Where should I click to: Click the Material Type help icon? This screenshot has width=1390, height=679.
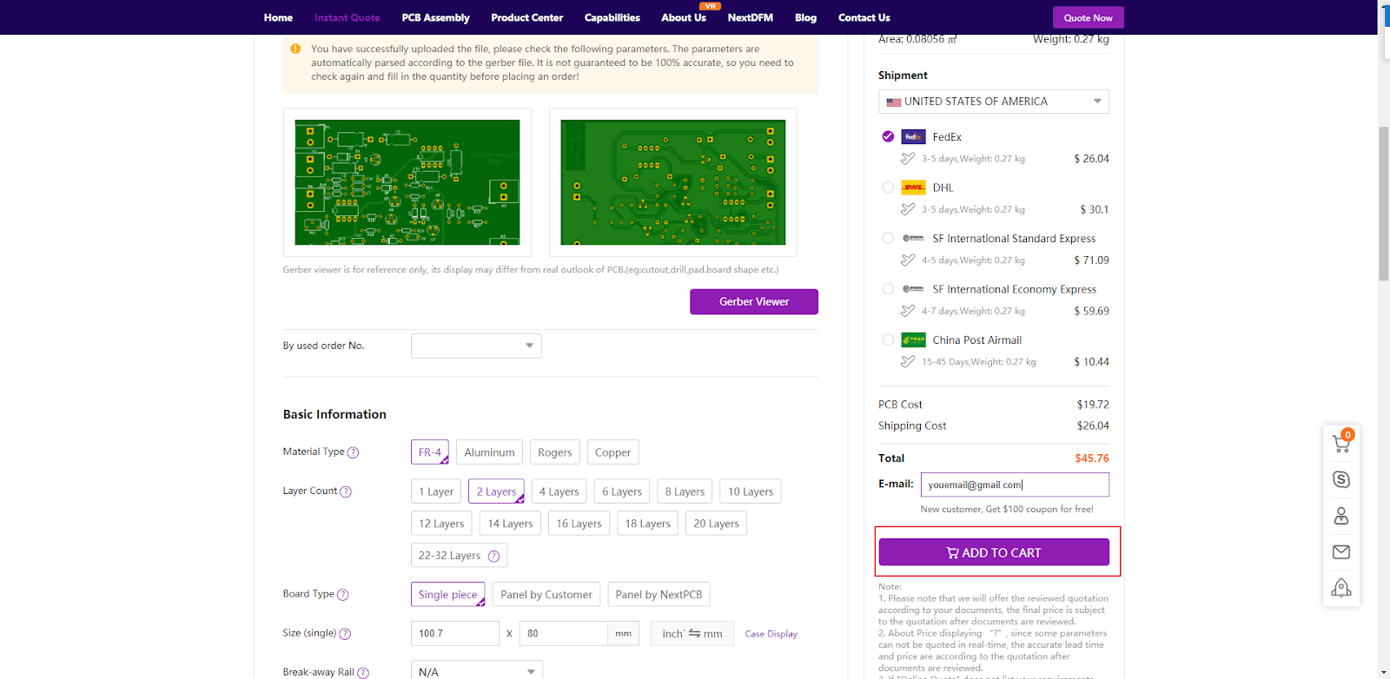point(353,452)
